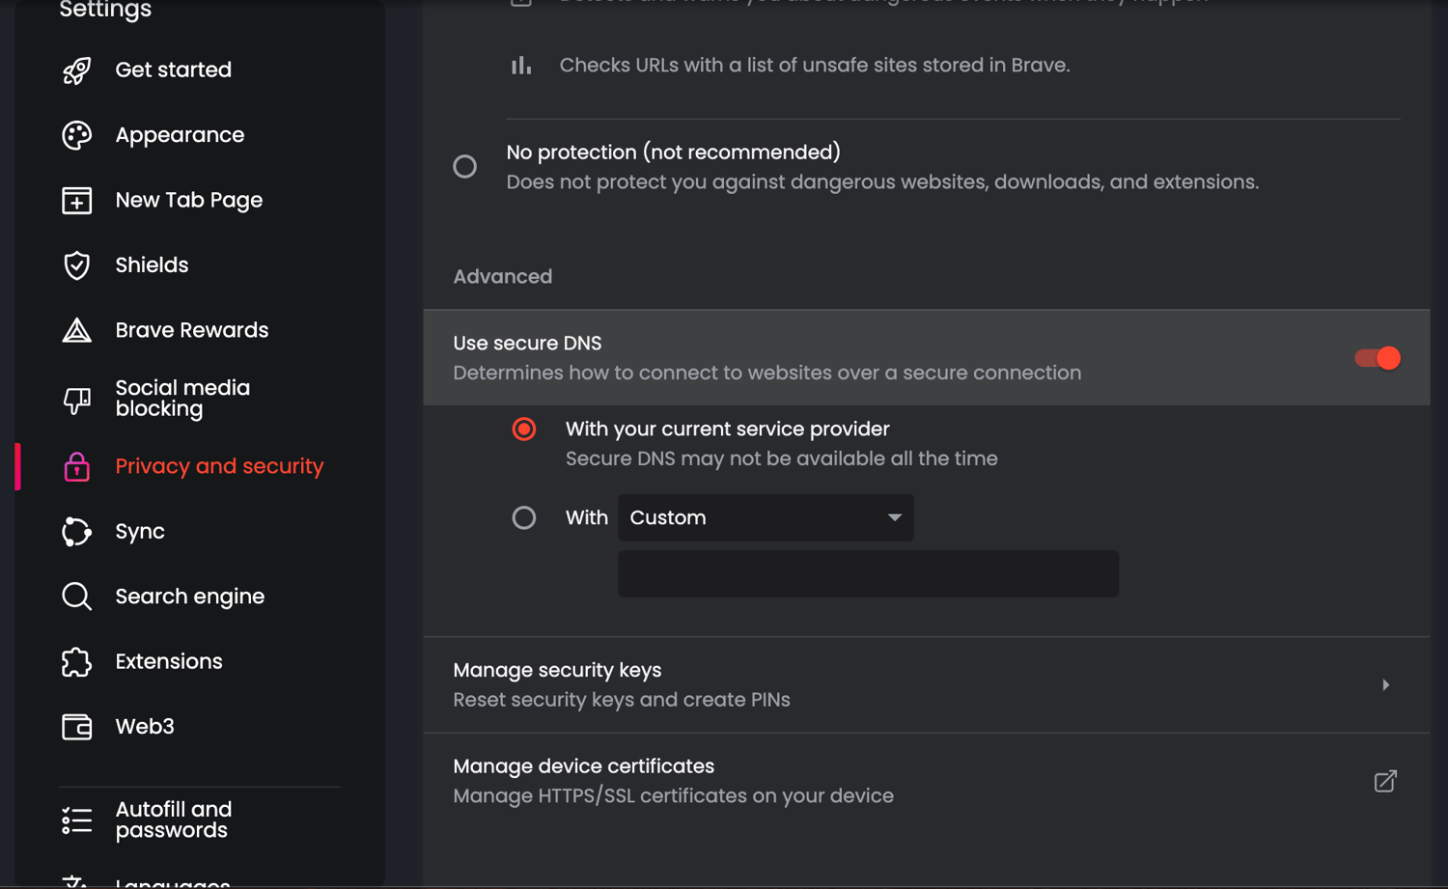Screen dimensions: 1448x889
Task: Open Shields settings
Action: [152, 264]
